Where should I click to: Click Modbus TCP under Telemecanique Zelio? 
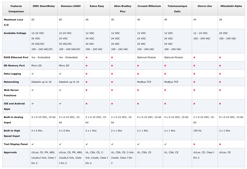click(171, 82)
